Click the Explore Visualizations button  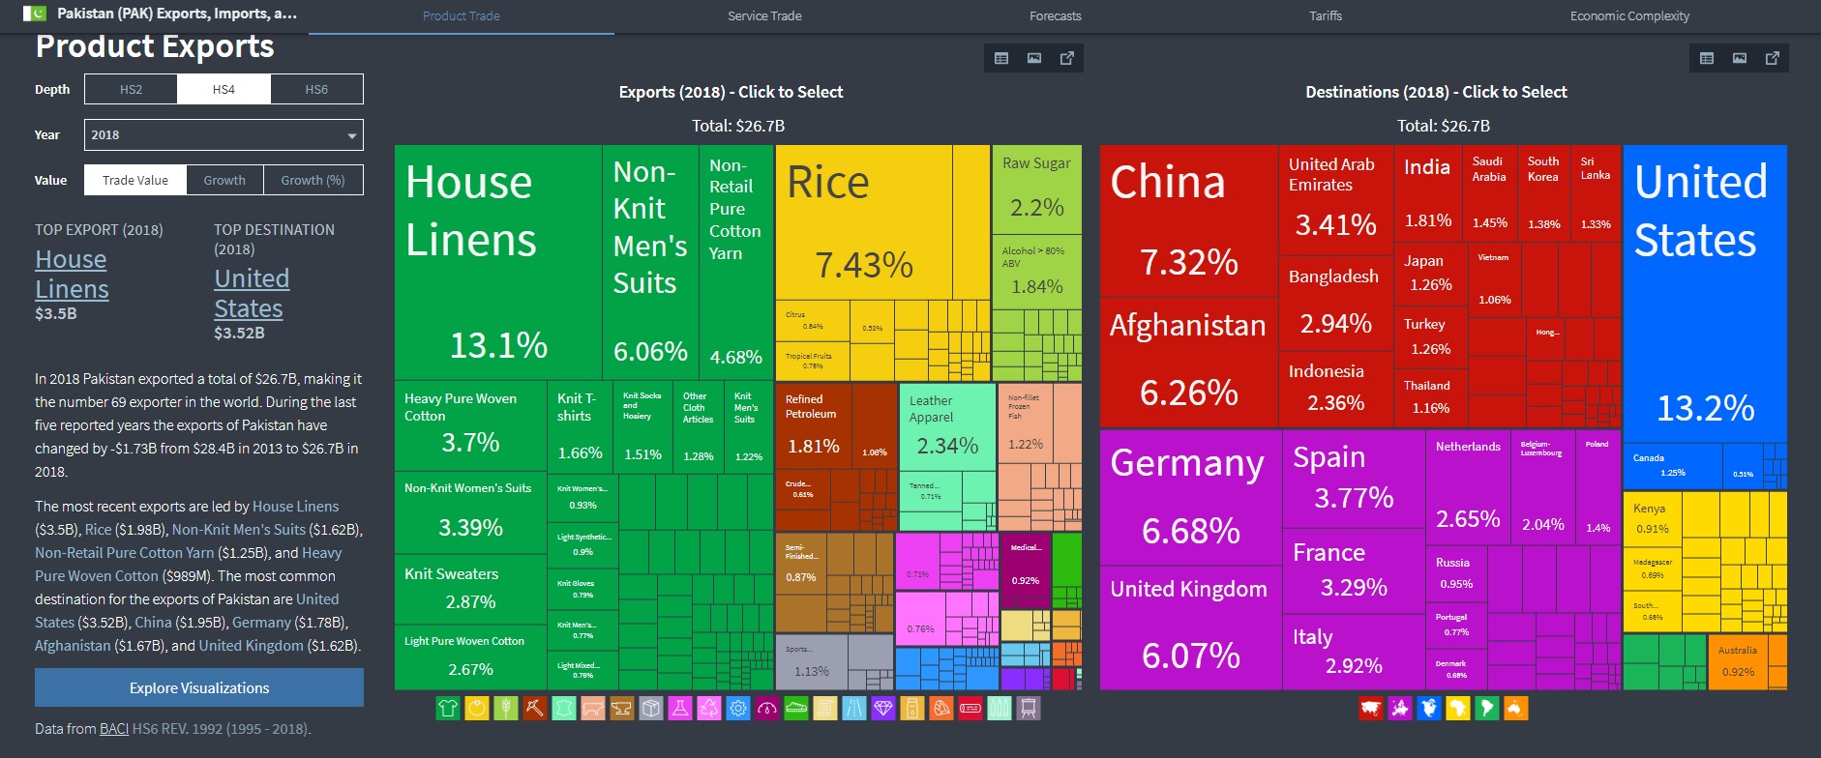(x=199, y=687)
